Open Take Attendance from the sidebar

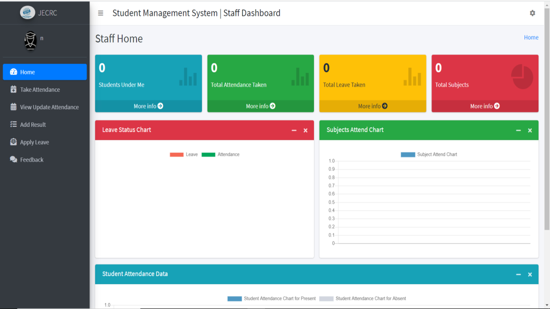click(39, 90)
